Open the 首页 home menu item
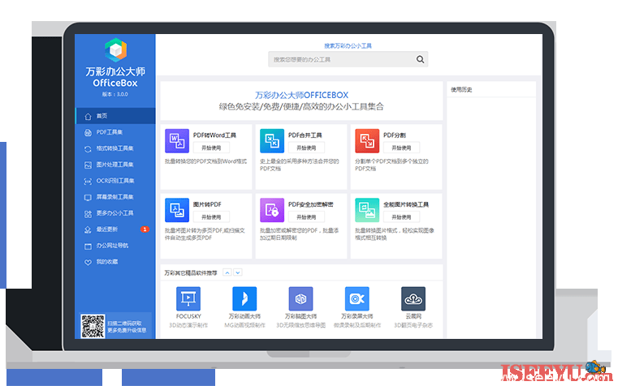The image size is (618, 390). pos(115,116)
